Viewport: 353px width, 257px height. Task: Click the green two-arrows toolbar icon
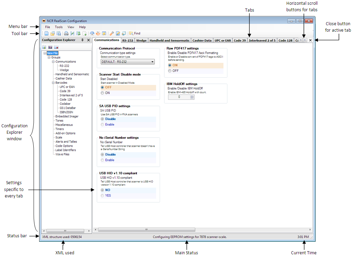point(78,34)
